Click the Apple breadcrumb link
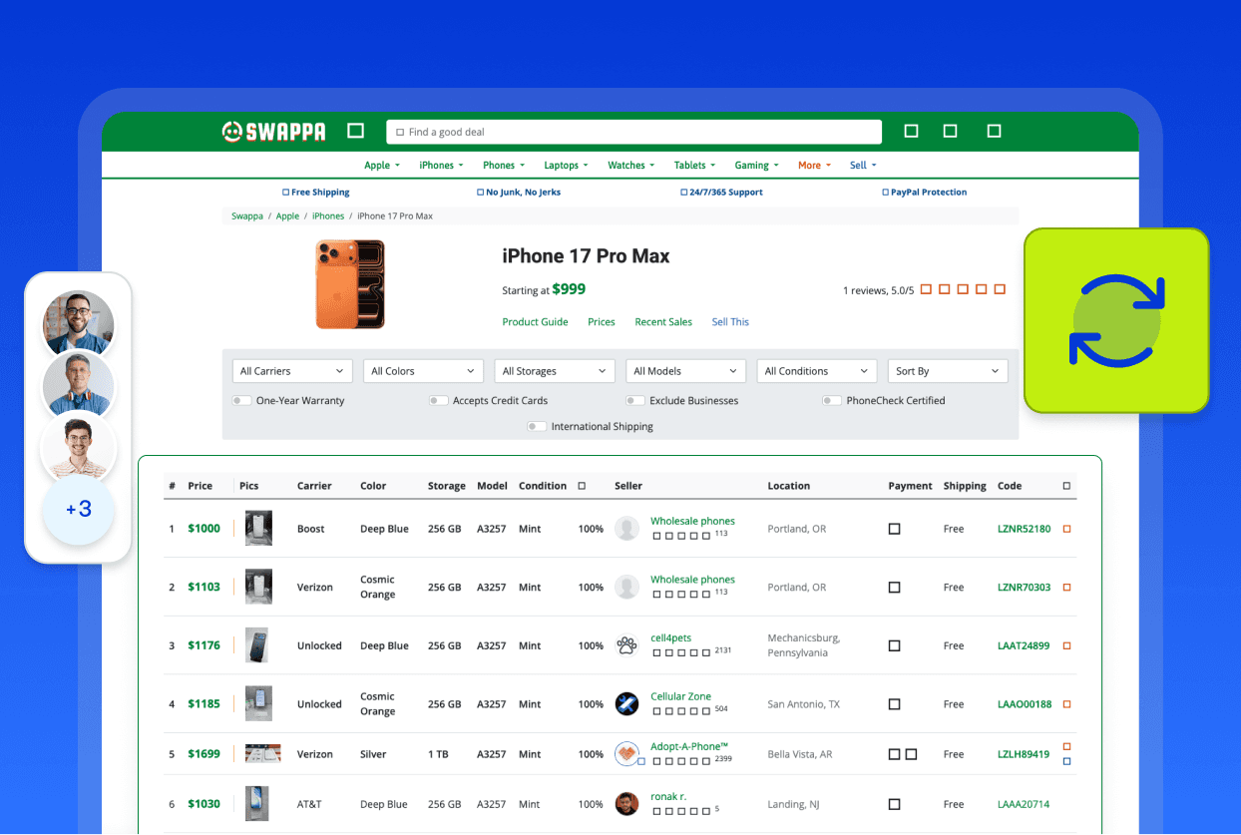The width and height of the screenshot is (1241, 835). click(287, 216)
